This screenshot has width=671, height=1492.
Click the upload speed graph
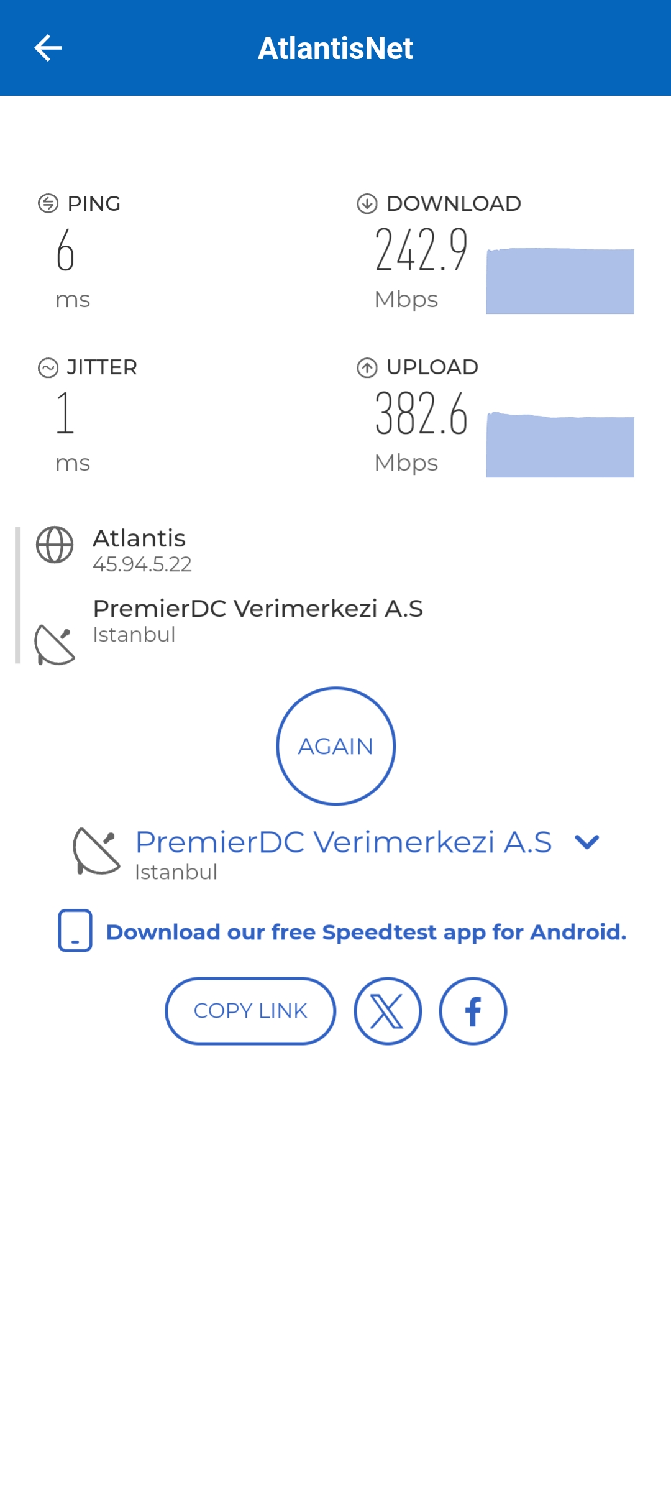pyautogui.click(x=560, y=444)
